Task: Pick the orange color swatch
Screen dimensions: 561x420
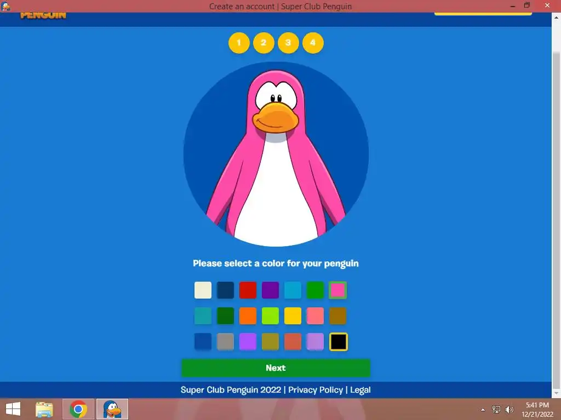Action: point(248,316)
